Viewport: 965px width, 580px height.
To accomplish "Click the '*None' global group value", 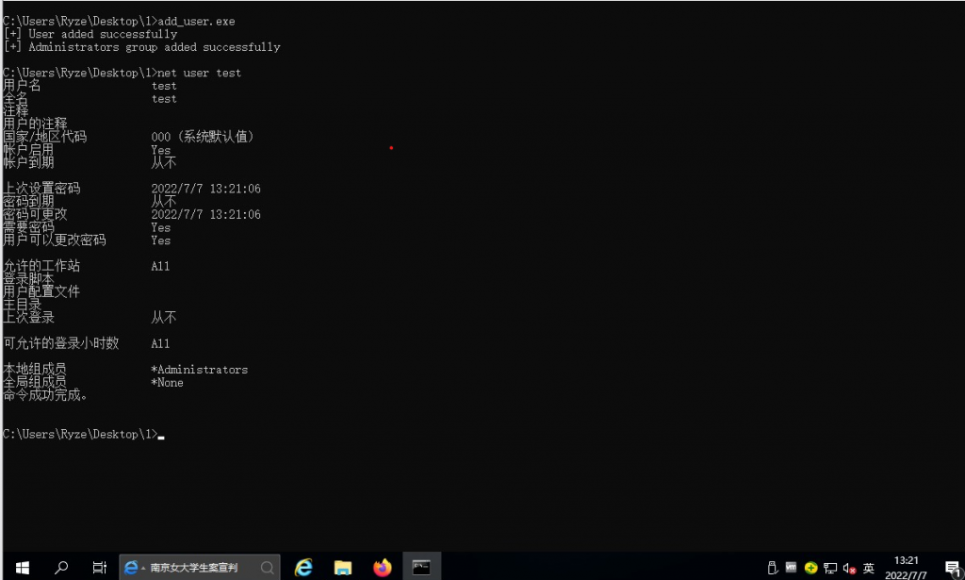I will pos(167,382).
